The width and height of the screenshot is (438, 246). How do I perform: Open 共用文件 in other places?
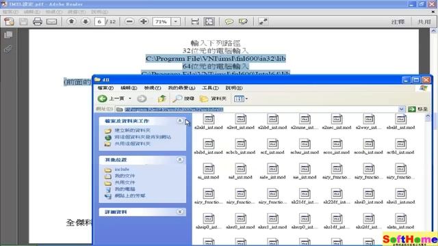125,182
